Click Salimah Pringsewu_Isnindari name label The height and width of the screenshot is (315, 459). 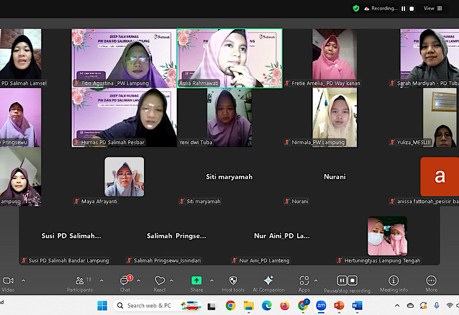[167, 261]
